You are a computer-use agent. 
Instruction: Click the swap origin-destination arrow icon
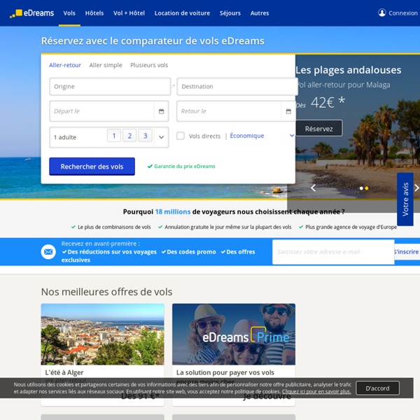coord(174,86)
